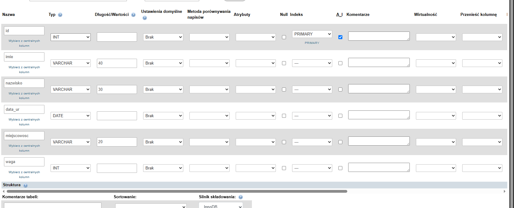Open help icon beside Długość/Wartości header
Image resolution: width=514 pixels, height=208 pixels.
(133, 15)
